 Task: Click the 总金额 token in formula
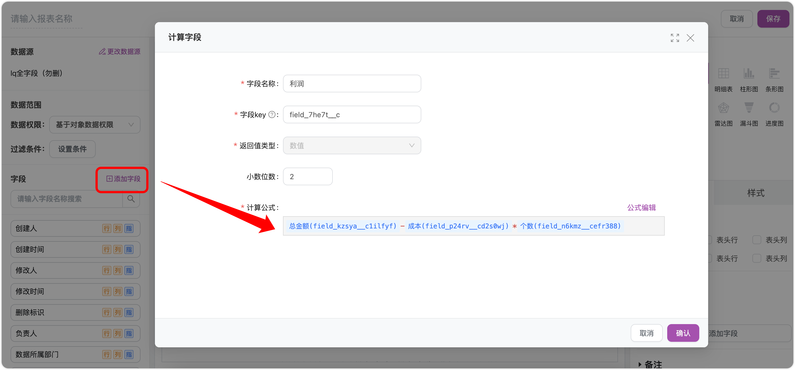click(x=342, y=226)
